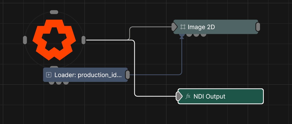Click the Root node's top port

[x=54, y=12]
